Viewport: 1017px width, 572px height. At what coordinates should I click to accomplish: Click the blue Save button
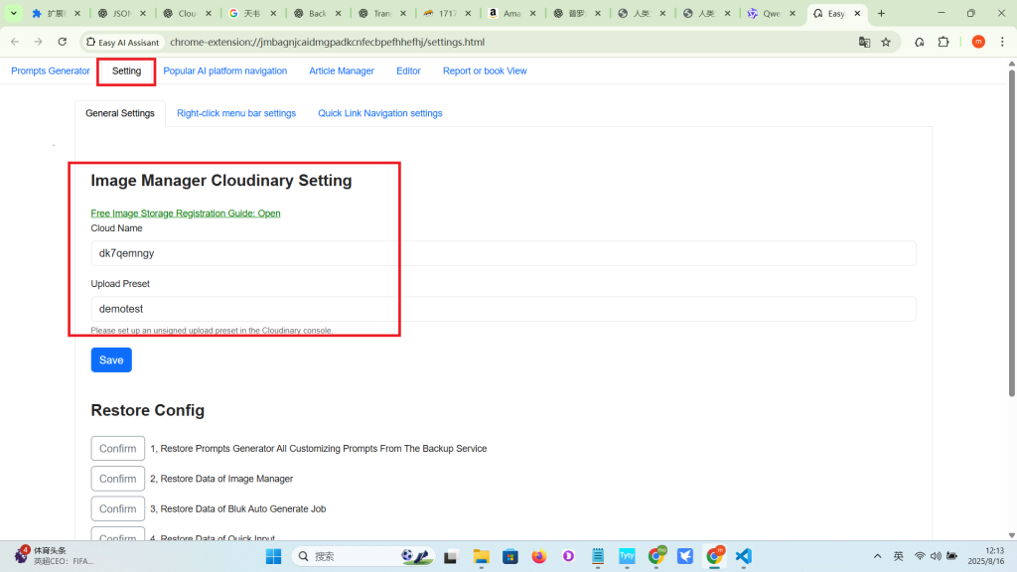[111, 359]
